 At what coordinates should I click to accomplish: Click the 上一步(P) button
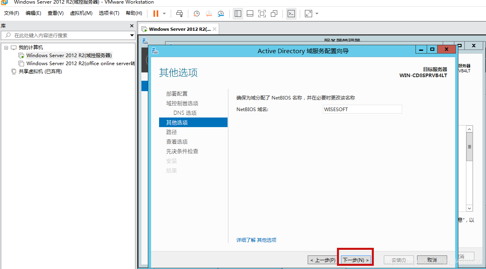[323, 260]
